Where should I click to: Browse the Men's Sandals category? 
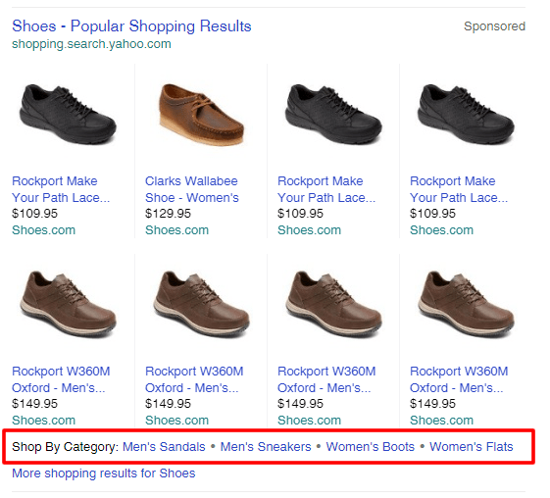(164, 447)
